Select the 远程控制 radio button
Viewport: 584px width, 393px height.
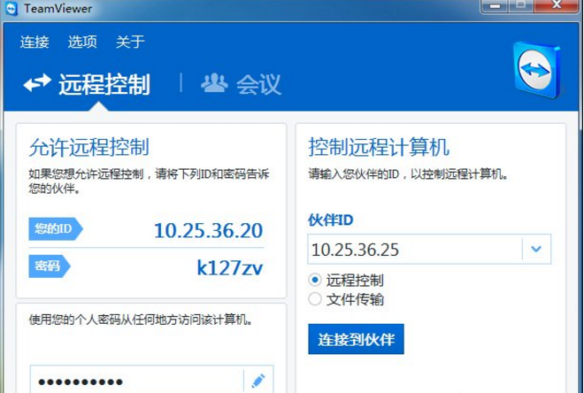point(315,280)
